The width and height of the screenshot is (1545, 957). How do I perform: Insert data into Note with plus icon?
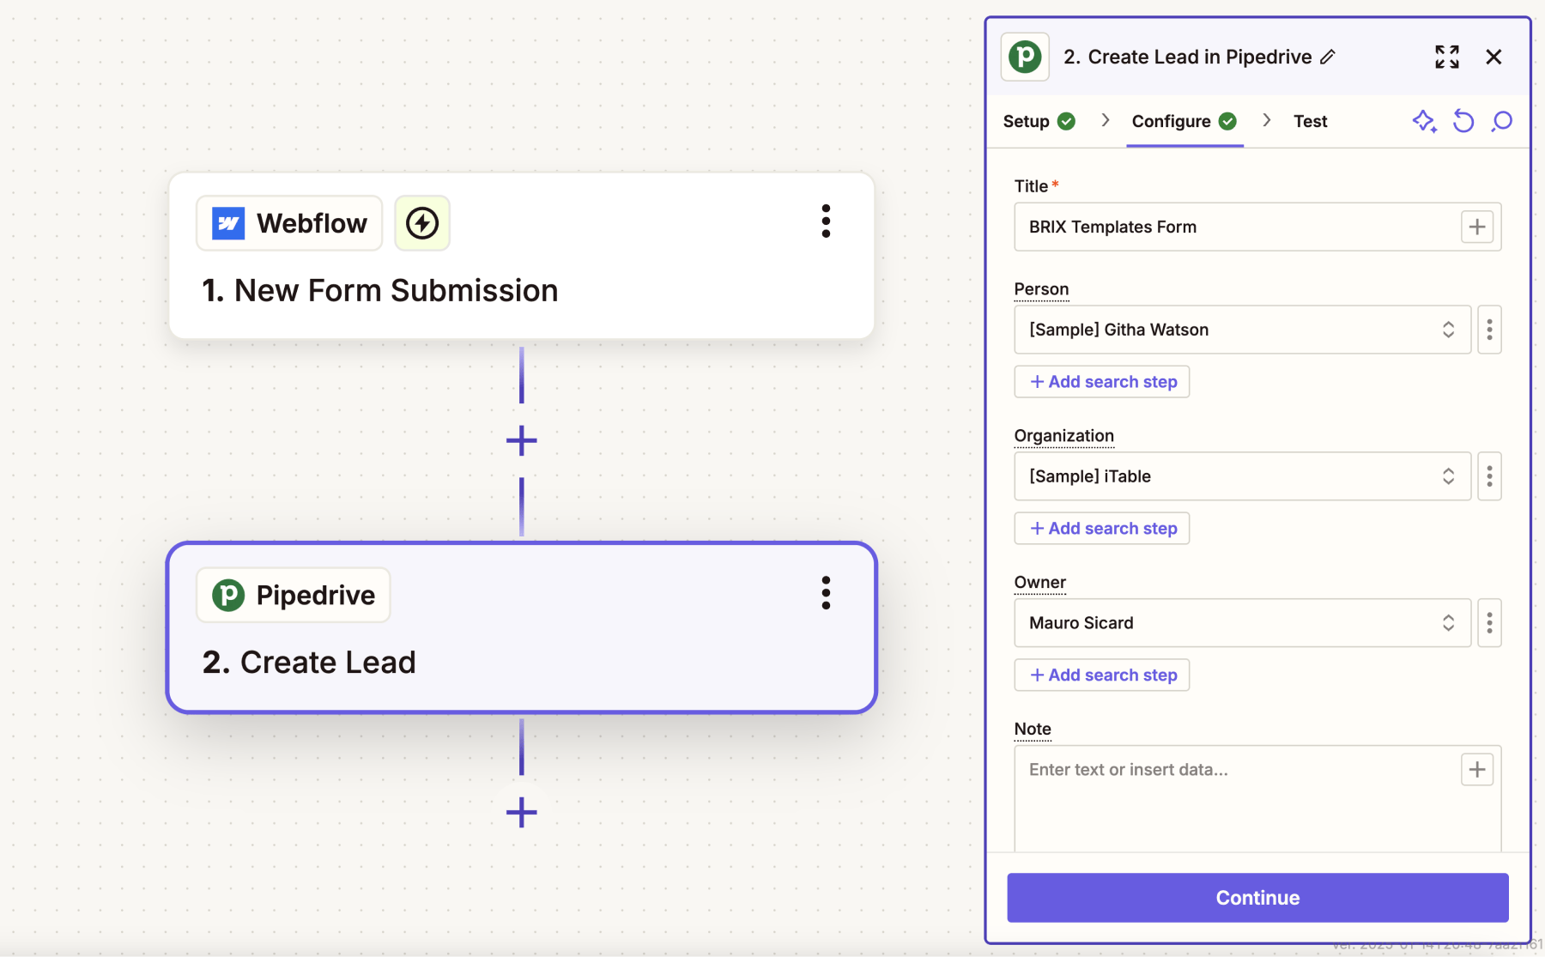click(x=1477, y=769)
